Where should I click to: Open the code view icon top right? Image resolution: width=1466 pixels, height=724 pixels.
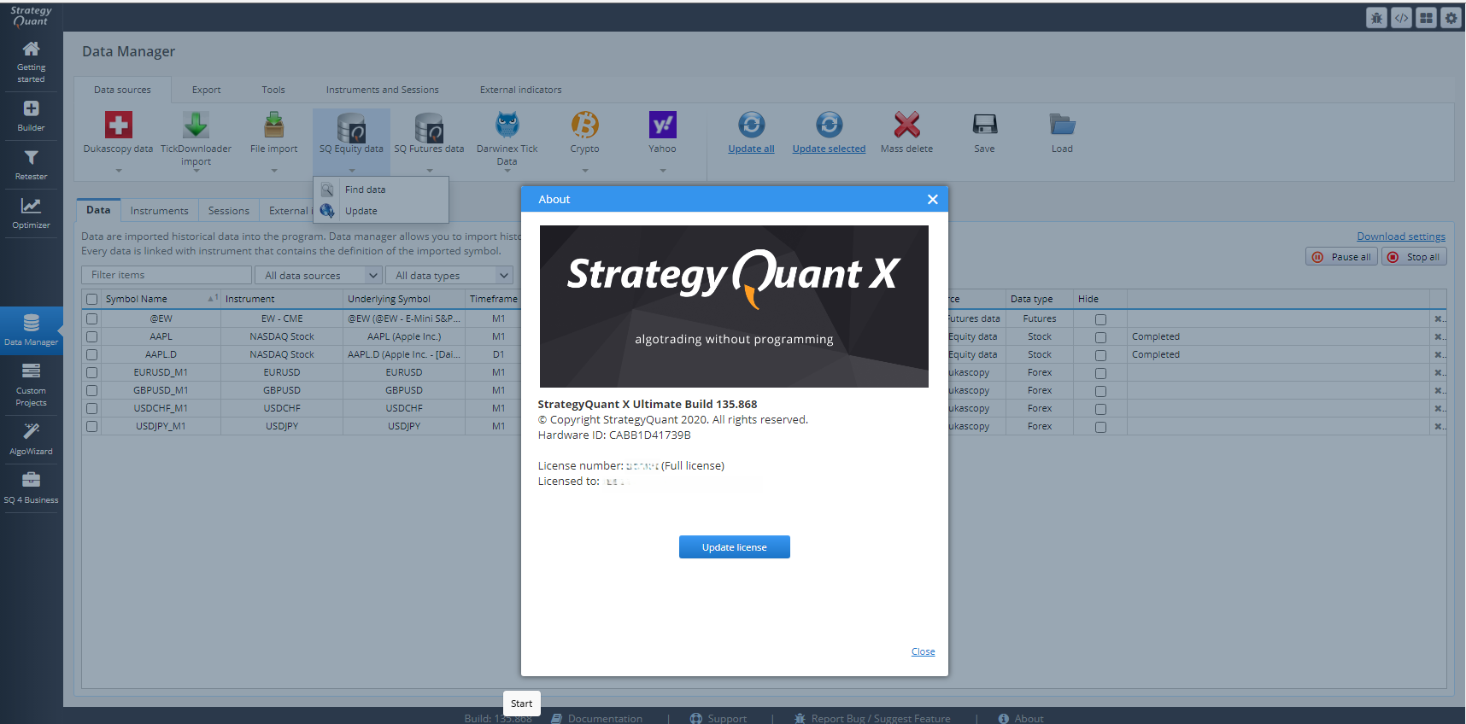tap(1401, 17)
